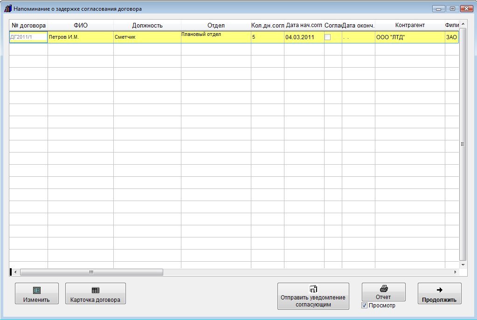Screen dimensions: 477x320
Task: Click the Кол.дн.согл column header
Action: point(268,25)
